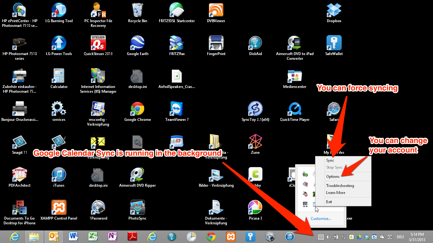Open Word from the taskbar
This screenshot has height=243, width=433.
[x=73, y=236]
